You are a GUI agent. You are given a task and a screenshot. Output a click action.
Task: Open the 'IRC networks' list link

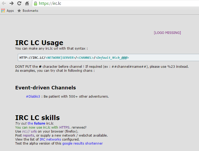pyautogui.click(x=50, y=140)
